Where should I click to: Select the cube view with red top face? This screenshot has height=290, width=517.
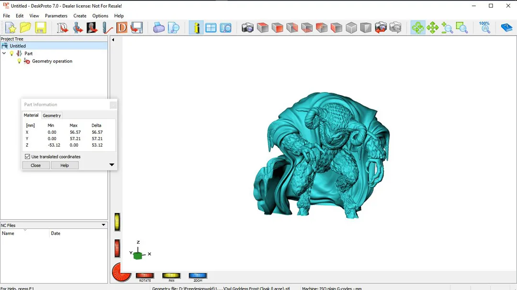coord(262,28)
